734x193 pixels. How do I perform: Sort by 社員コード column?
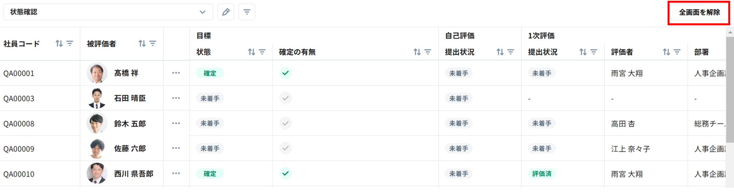[59, 44]
